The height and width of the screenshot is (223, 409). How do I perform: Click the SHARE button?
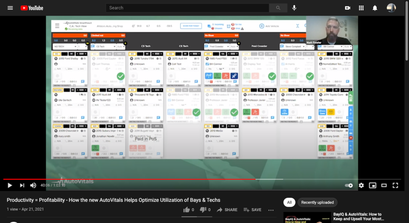pos(227,210)
